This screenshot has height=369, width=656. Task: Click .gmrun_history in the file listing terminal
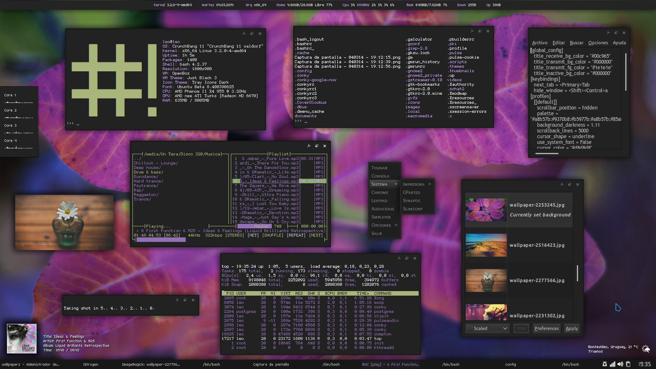point(423,62)
